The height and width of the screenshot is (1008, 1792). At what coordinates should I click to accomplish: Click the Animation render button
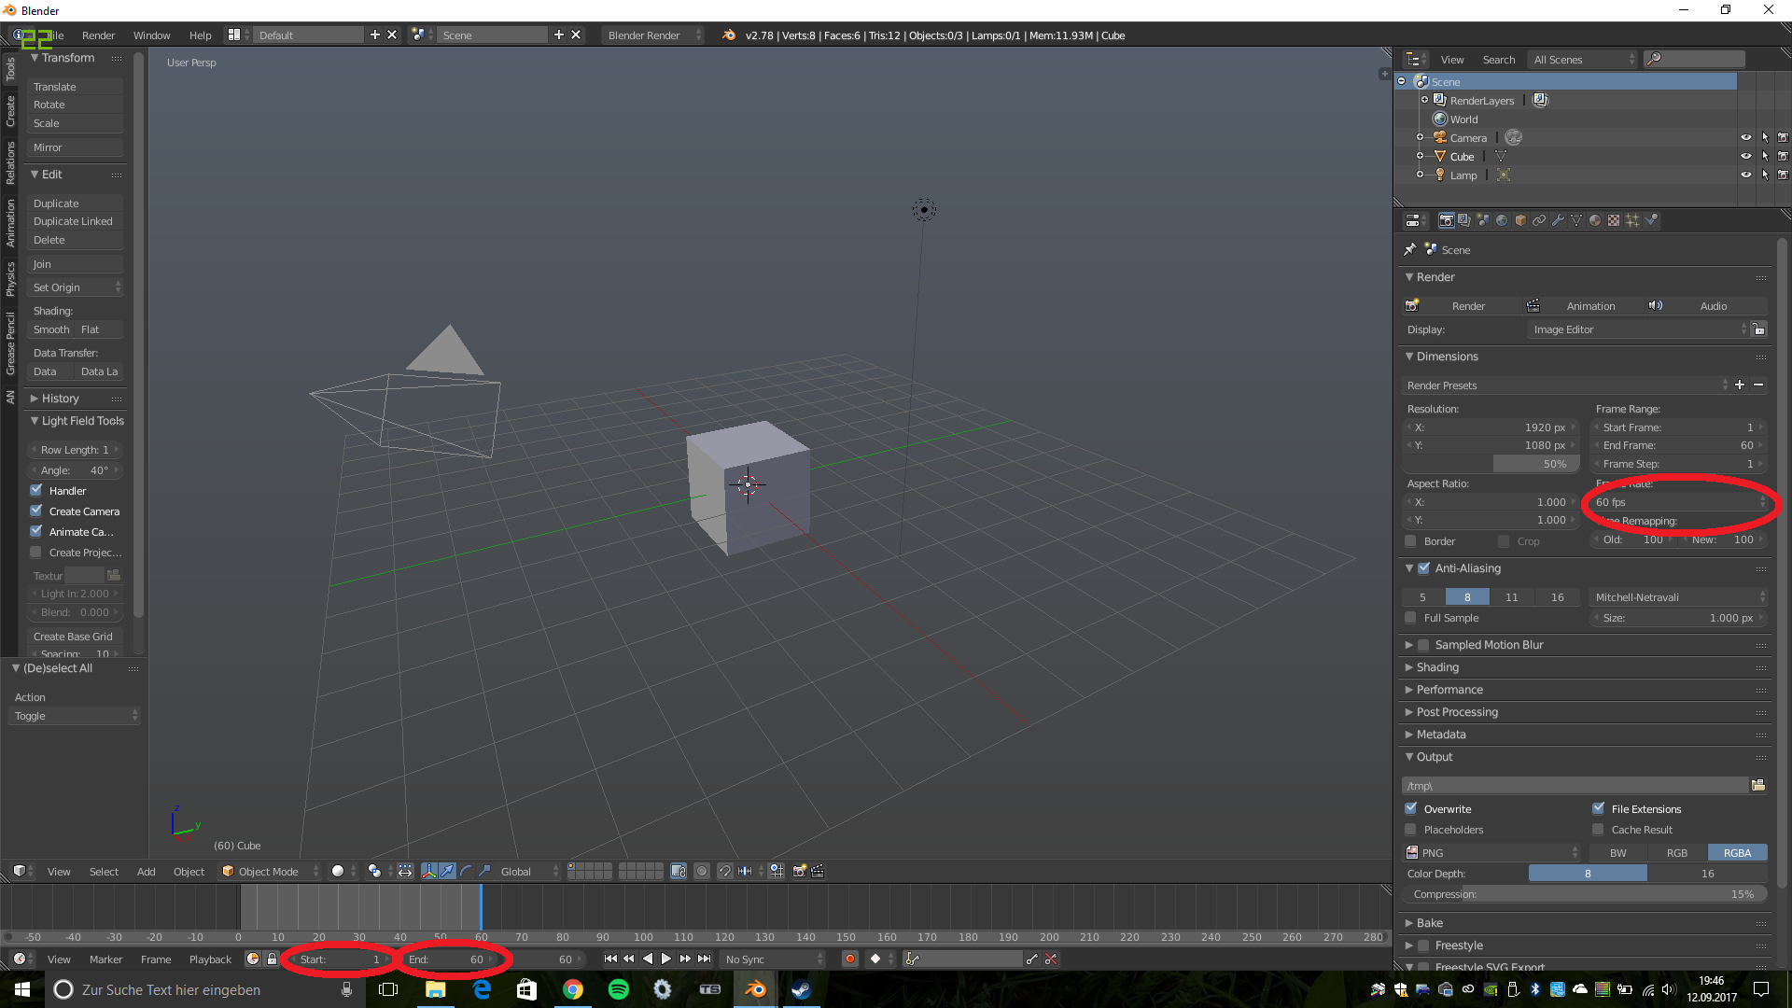click(1589, 306)
